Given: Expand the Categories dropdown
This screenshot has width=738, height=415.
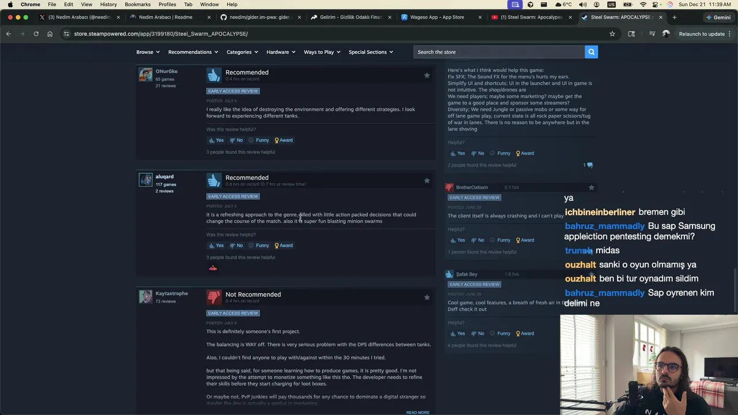Looking at the screenshot, I should (x=242, y=52).
